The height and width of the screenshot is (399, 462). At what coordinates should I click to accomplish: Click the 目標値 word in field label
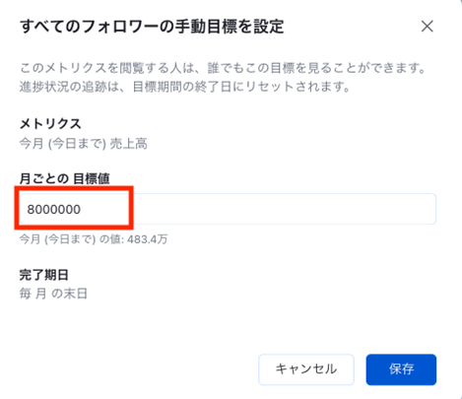[92, 178]
